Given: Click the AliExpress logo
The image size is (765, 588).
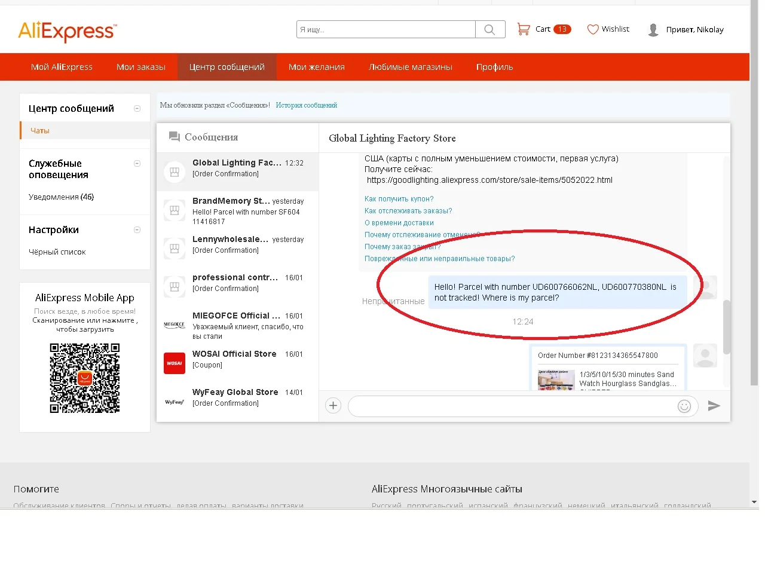Looking at the screenshot, I should point(68,31).
